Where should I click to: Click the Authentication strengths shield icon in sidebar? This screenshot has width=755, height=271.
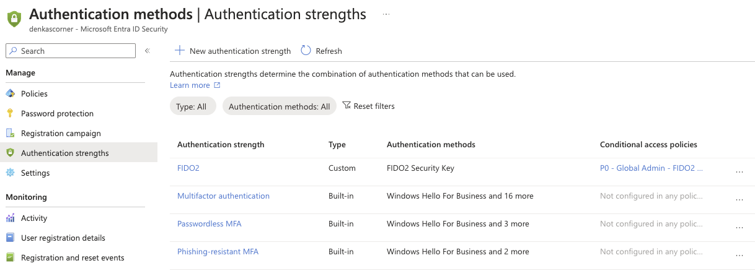[10, 153]
